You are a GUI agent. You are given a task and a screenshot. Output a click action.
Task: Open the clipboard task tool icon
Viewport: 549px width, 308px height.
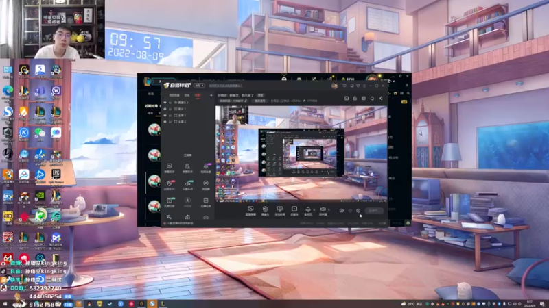point(206,202)
